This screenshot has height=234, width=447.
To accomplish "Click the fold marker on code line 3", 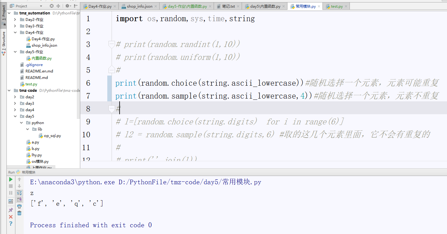I will [112, 44].
